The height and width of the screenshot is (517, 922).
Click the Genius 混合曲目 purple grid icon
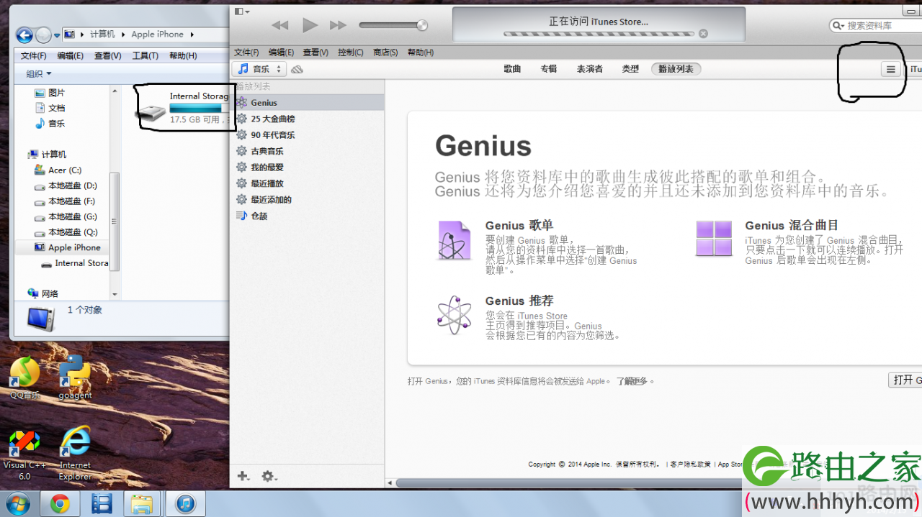(714, 239)
